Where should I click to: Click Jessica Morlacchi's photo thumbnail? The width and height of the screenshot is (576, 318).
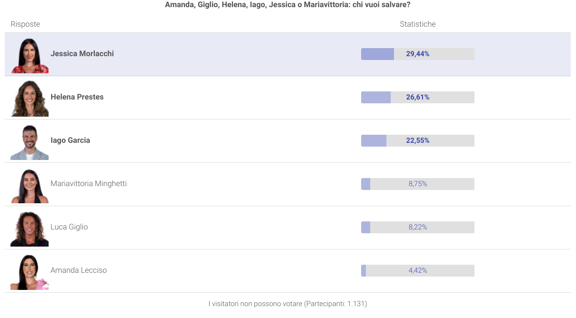coord(30,55)
